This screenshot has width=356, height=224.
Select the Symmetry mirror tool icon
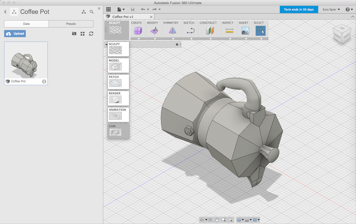click(173, 31)
